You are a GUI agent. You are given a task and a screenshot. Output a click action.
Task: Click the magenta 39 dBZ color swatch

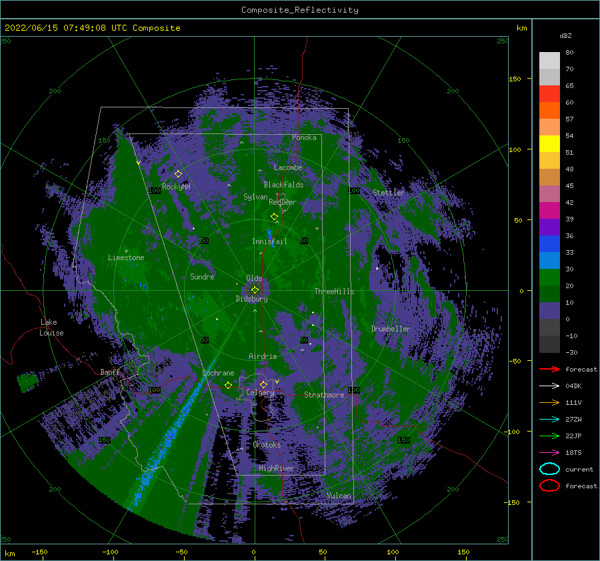(549, 211)
